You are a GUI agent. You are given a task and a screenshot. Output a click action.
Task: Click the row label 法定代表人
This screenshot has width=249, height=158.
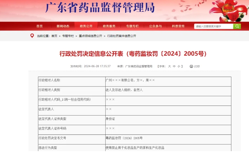(x=72, y=111)
